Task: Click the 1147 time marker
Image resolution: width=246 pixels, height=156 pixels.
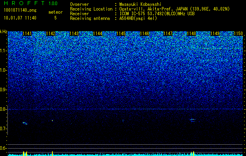Action: (x=168, y=34)
